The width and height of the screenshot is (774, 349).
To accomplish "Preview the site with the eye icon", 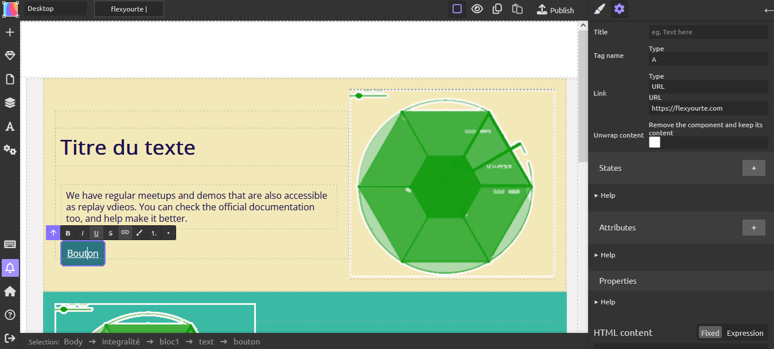I will pyautogui.click(x=477, y=9).
